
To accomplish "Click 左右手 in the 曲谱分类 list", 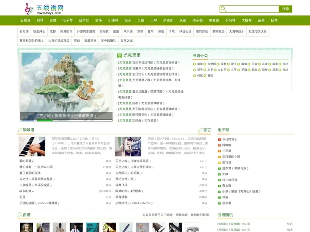I will (x=222, y=70).
